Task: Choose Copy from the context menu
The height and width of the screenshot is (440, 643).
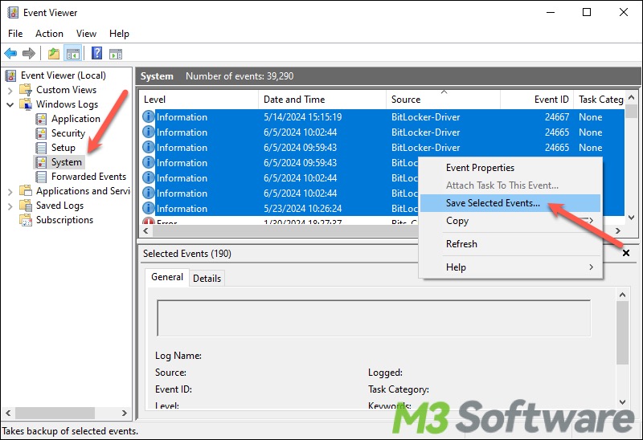Action: (510, 221)
